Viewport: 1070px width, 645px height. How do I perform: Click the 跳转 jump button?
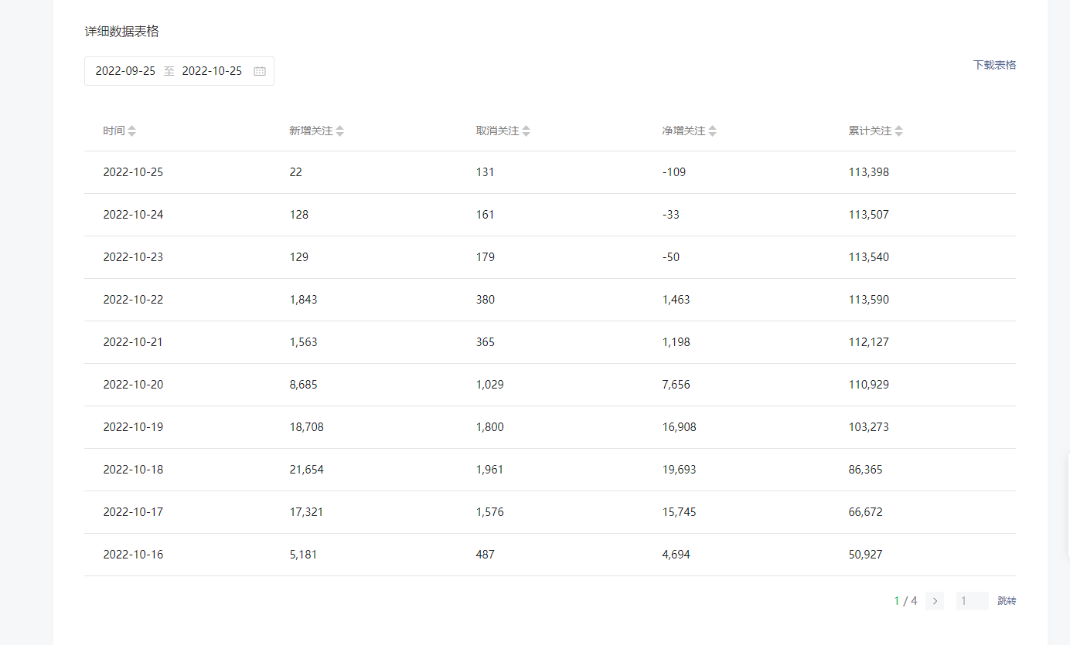(1007, 601)
